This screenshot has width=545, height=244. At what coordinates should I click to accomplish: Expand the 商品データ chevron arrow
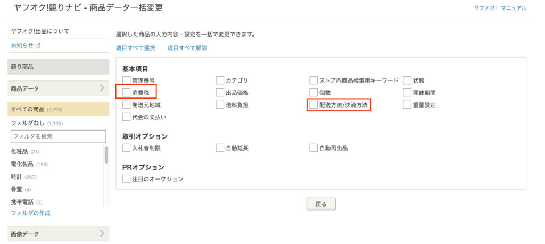[102, 88]
